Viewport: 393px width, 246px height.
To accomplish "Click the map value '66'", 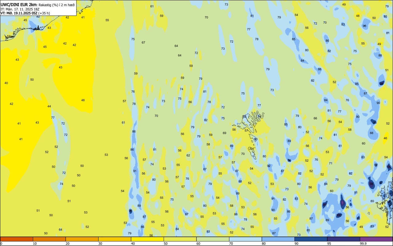I will pyautogui.click(x=315, y=118).
